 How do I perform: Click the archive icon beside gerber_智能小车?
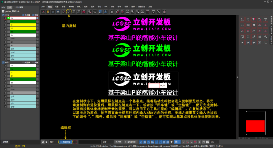point(3,11)
